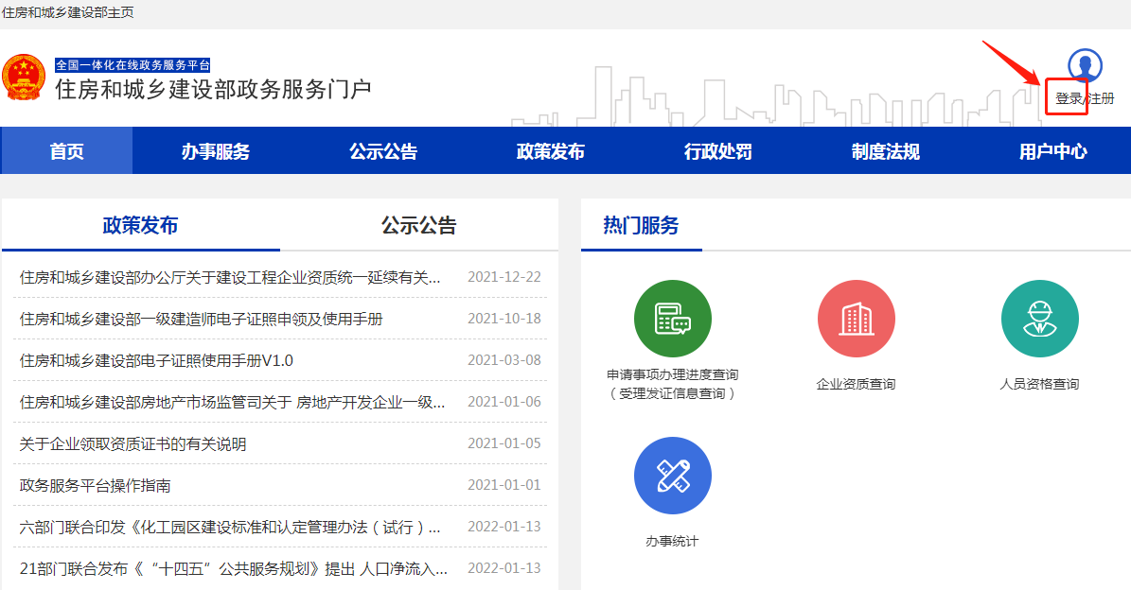Open 企业资质查询 red building icon
The width and height of the screenshot is (1131, 590).
[x=856, y=319]
